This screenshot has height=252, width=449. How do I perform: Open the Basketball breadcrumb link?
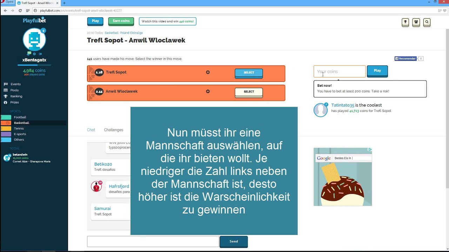pyautogui.click(x=112, y=33)
